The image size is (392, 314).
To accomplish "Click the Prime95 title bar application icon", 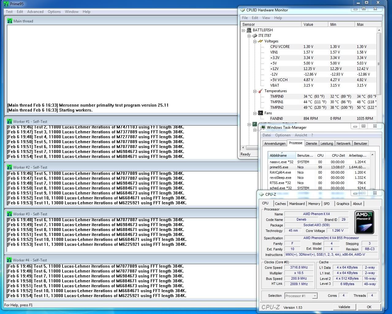I will [x=6, y=4].
